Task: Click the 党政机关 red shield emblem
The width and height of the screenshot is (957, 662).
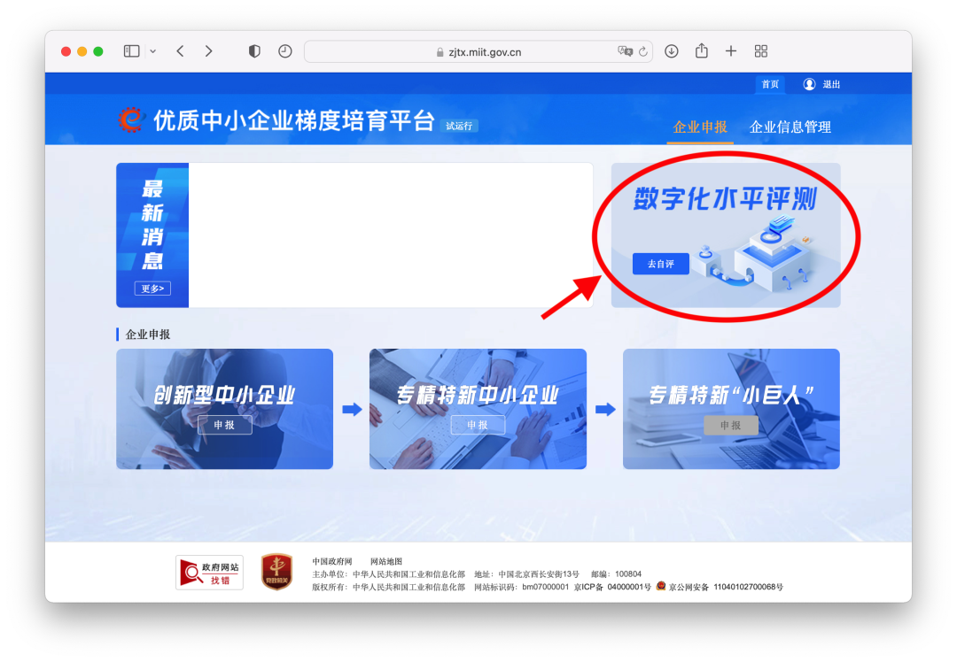Action: point(276,572)
